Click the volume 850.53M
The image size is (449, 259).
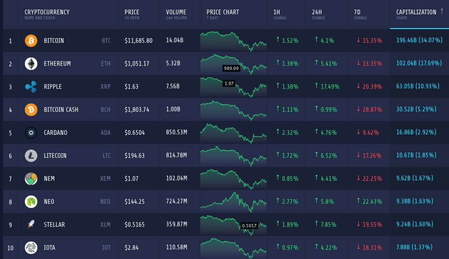[177, 132]
